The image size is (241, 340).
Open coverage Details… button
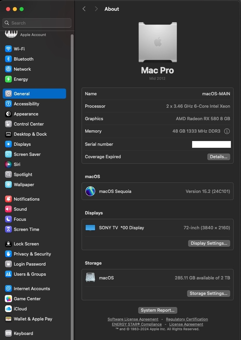219,157
